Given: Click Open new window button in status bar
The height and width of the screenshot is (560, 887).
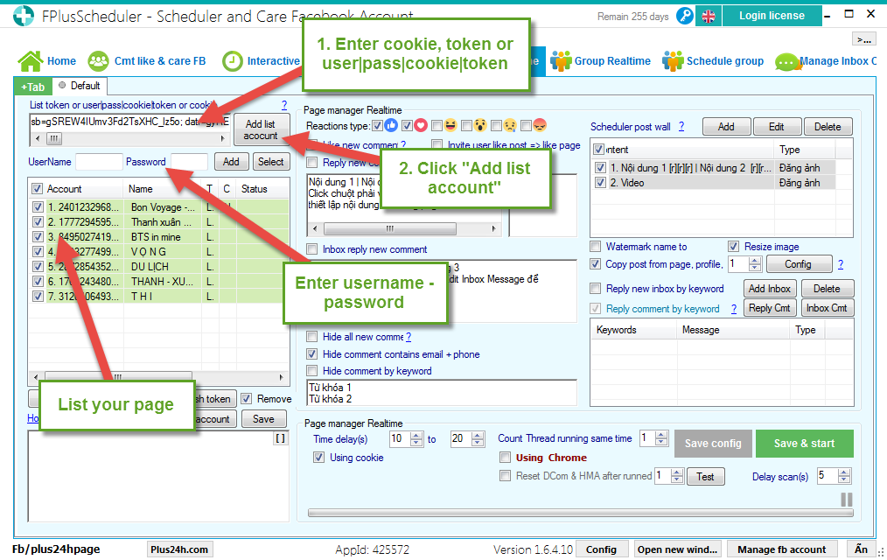Looking at the screenshot, I should click(x=677, y=549).
